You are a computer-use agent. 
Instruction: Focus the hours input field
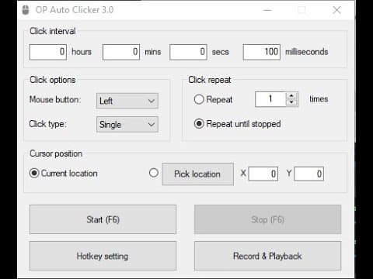click(48, 52)
